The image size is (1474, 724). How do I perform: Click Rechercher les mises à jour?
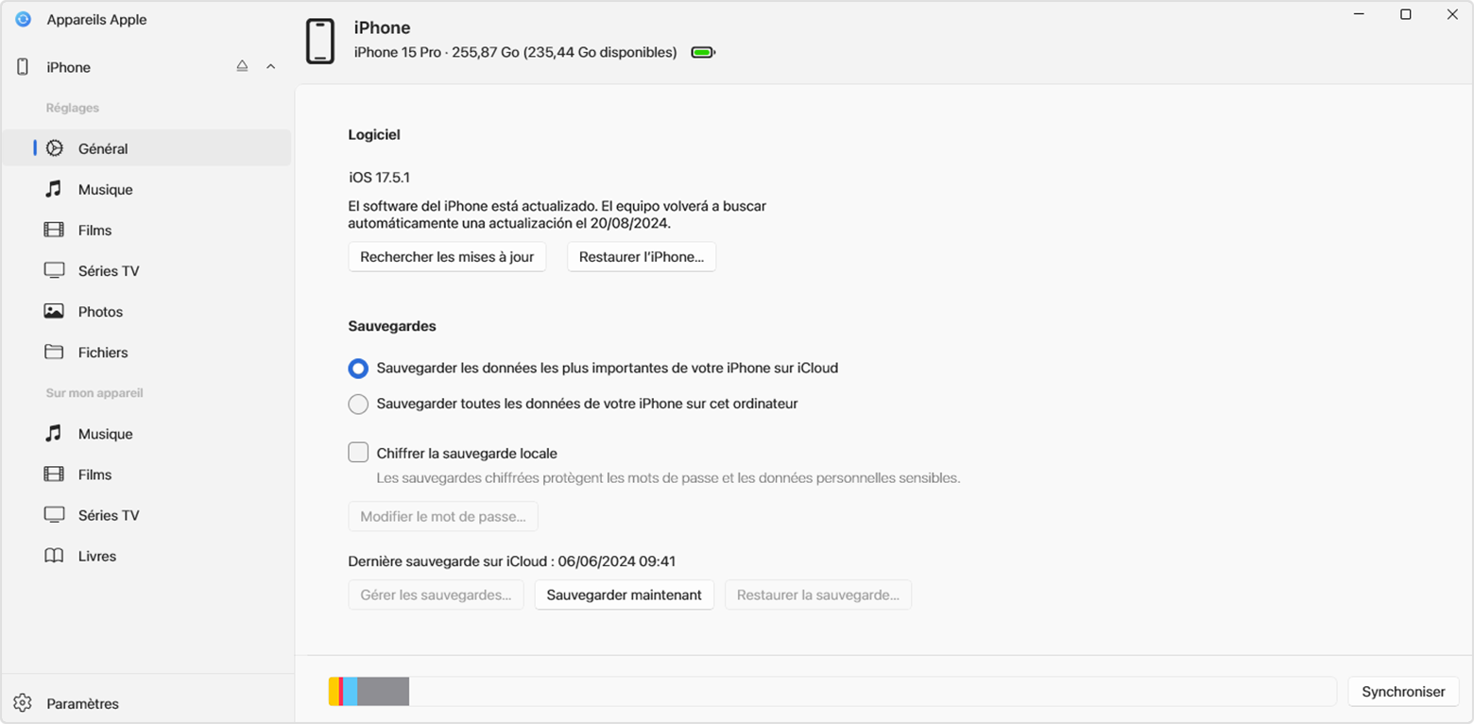(447, 257)
